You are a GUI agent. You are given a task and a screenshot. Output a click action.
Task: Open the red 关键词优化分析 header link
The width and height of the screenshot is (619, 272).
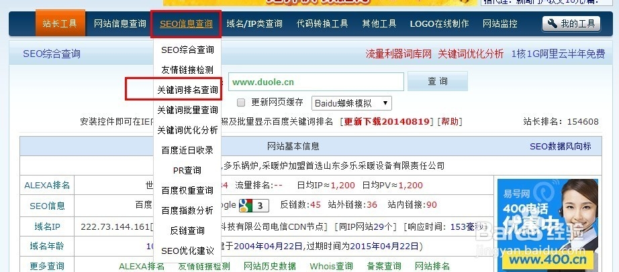coord(471,54)
